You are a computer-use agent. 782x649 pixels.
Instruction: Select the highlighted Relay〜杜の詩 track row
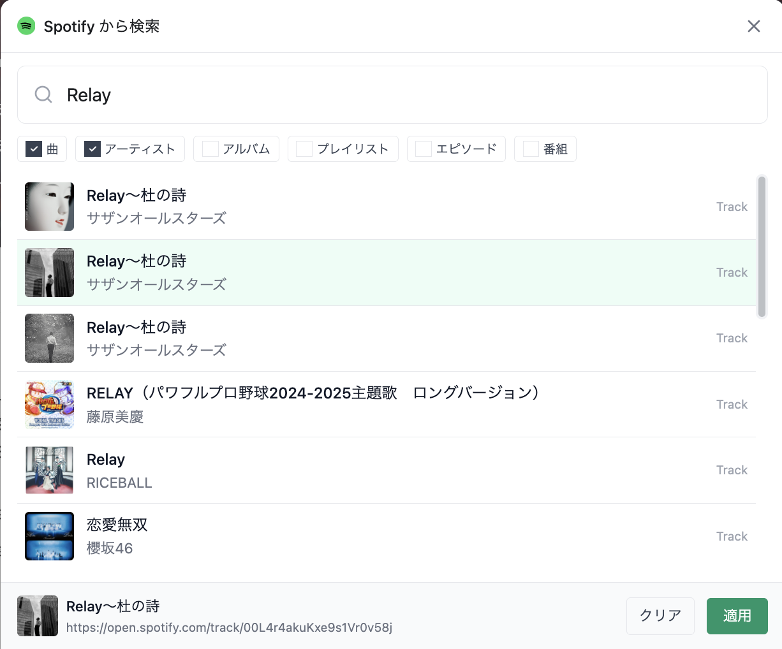[383, 273]
